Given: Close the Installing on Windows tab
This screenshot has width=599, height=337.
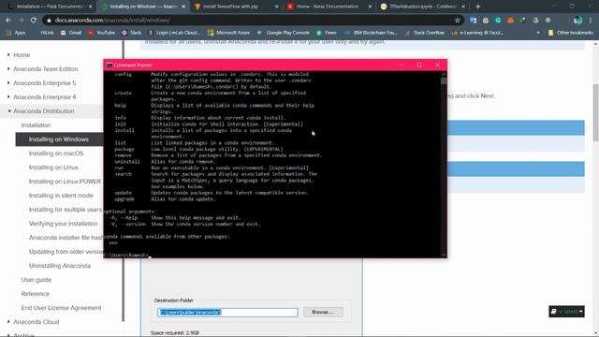Looking at the screenshot, I should 183,7.
